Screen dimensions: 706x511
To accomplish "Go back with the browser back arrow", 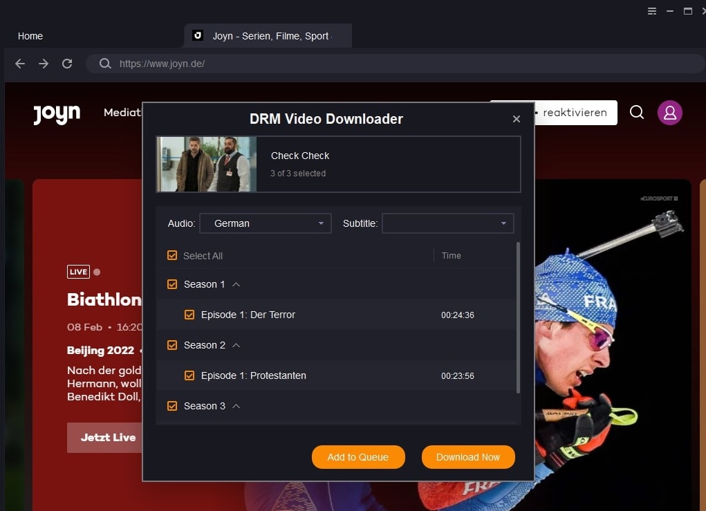I will pyautogui.click(x=20, y=64).
